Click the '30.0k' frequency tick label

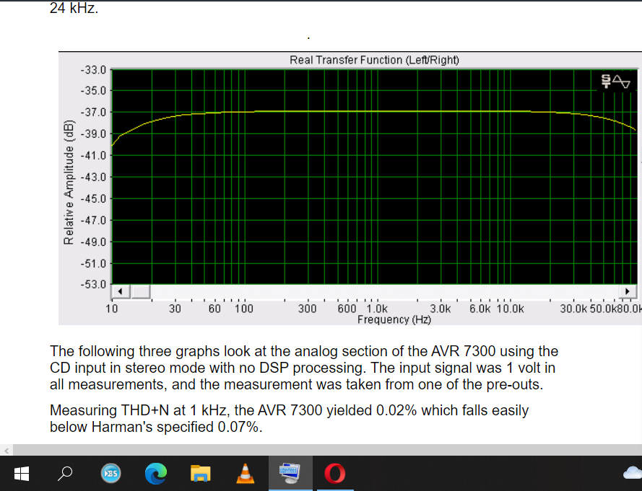[573, 309]
